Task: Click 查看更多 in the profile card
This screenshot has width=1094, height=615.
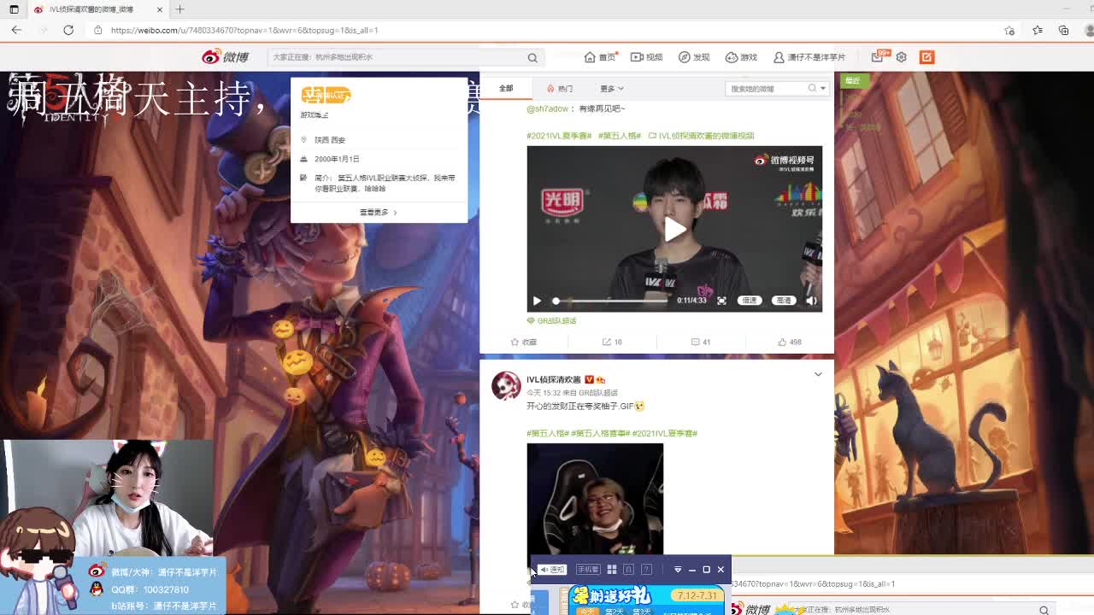Action: pyautogui.click(x=379, y=212)
